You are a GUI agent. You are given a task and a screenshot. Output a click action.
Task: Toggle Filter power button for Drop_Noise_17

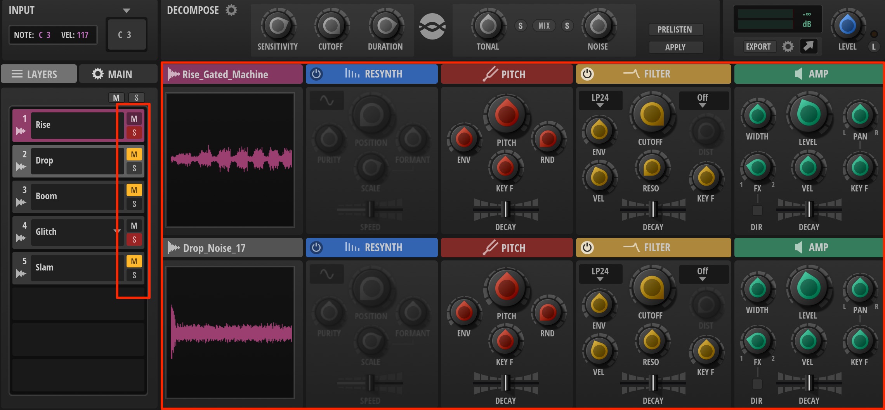click(587, 247)
